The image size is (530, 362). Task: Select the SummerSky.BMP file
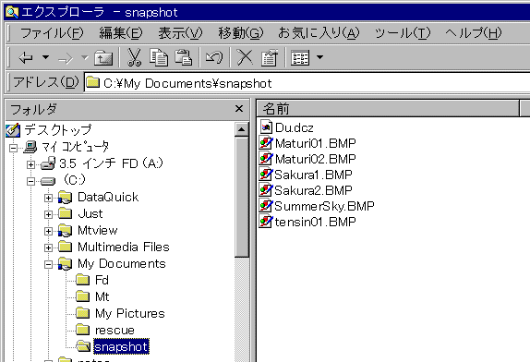click(x=324, y=206)
